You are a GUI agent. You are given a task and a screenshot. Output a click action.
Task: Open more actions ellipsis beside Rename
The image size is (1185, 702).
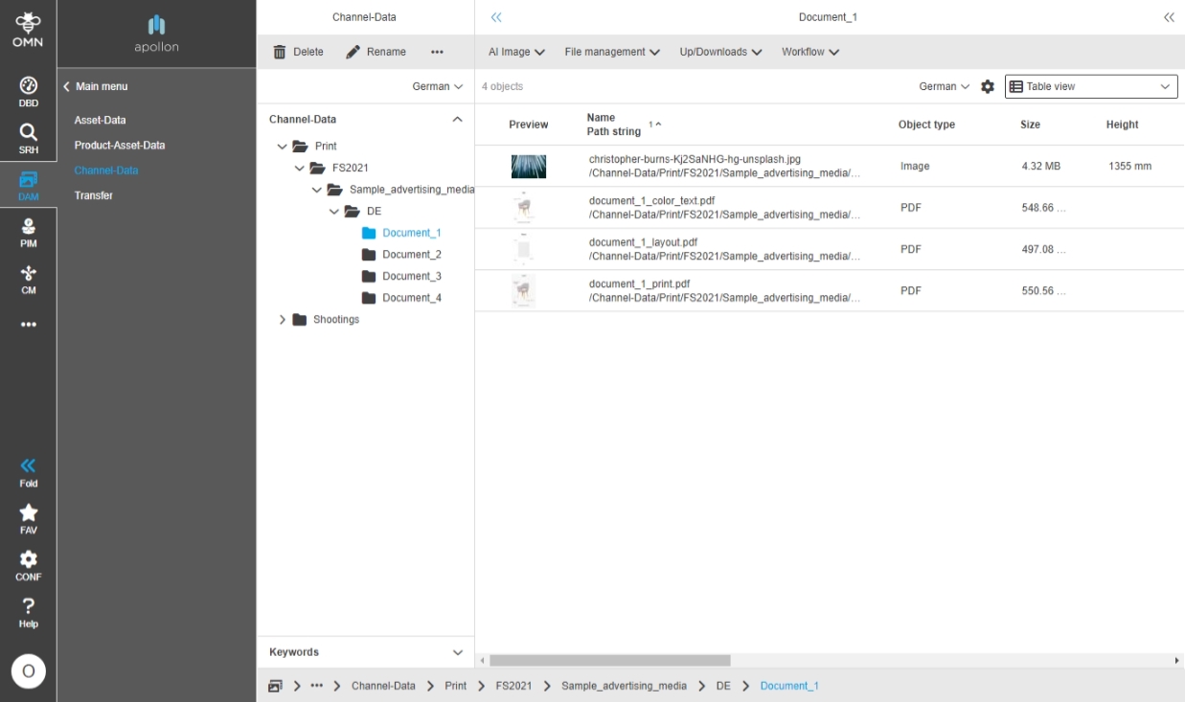pos(437,52)
